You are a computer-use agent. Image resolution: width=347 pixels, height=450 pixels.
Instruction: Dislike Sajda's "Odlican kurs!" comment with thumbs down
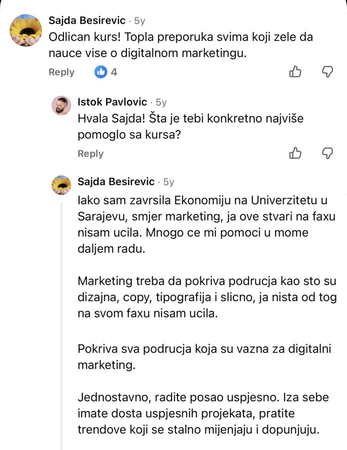(x=327, y=72)
